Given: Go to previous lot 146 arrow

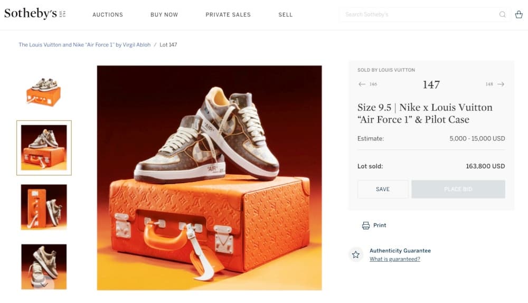Looking at the screenshot, I should click(362, 84).
